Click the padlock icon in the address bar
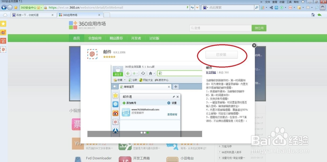 [45, 8]
